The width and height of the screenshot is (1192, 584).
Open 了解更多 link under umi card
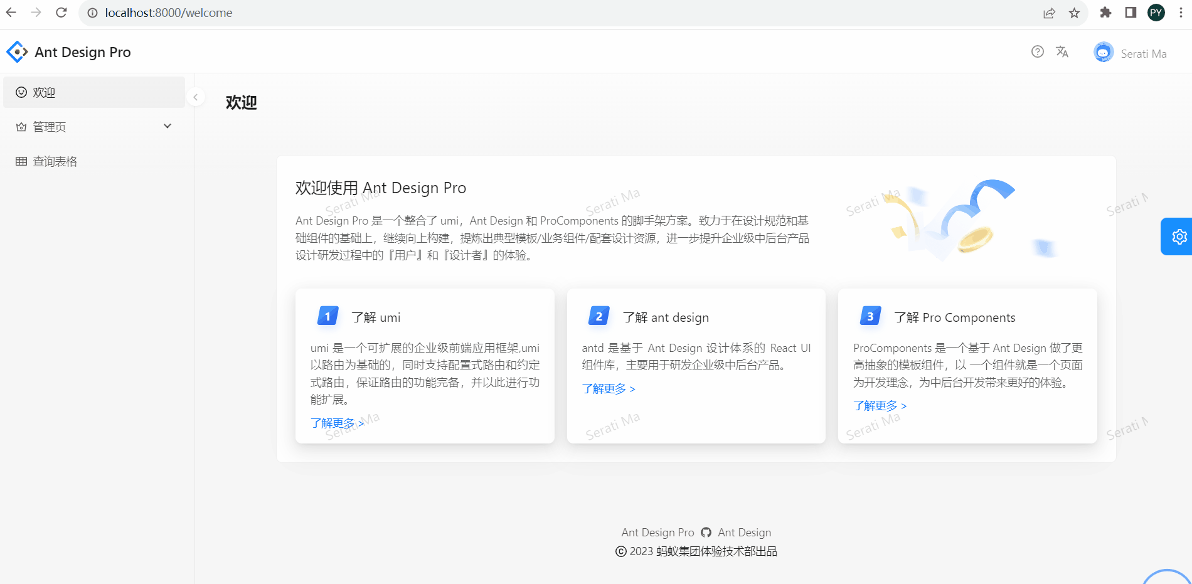click(x=337, y=423)
